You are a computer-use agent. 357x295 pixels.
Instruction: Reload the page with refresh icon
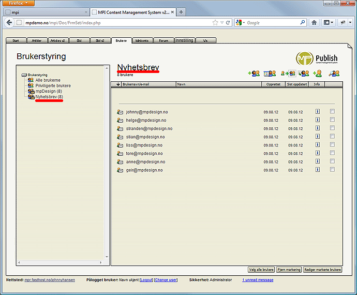[x=228, y=23]
